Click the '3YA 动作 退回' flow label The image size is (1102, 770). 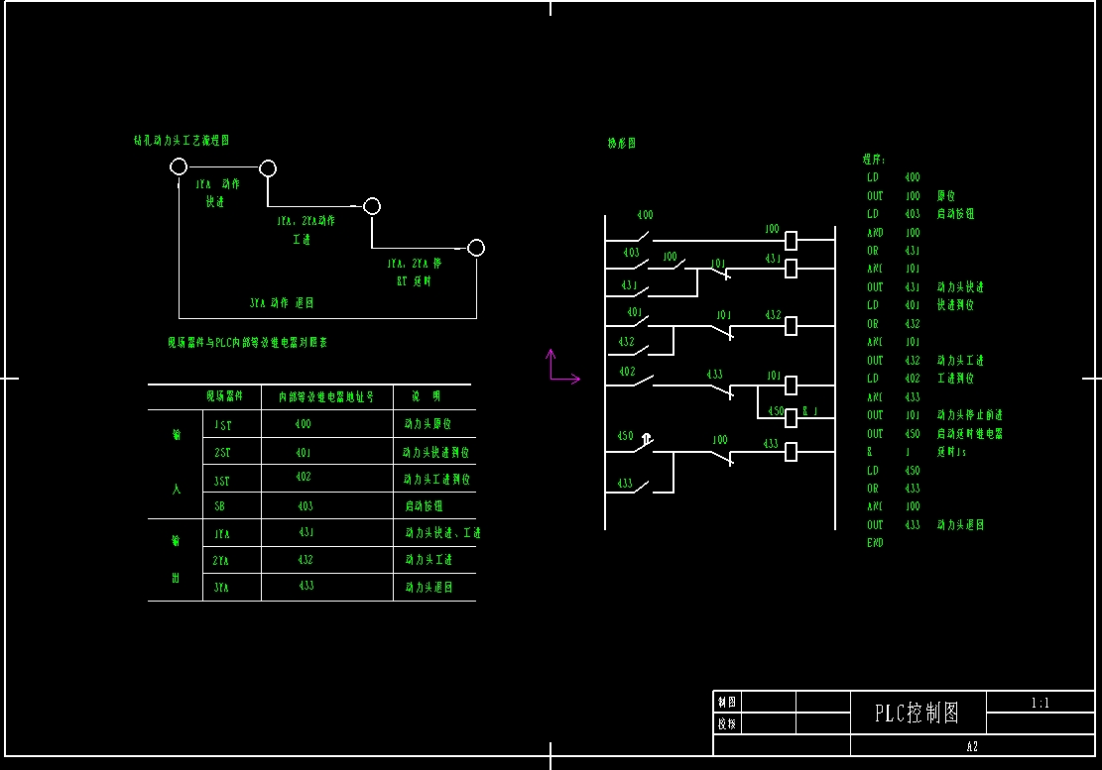(x=281, y=303)
